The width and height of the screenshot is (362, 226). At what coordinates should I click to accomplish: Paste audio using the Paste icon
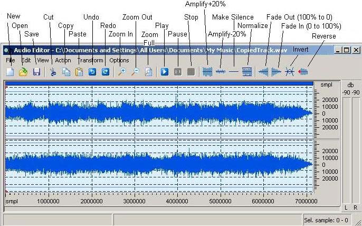click(x=79, y=72)
